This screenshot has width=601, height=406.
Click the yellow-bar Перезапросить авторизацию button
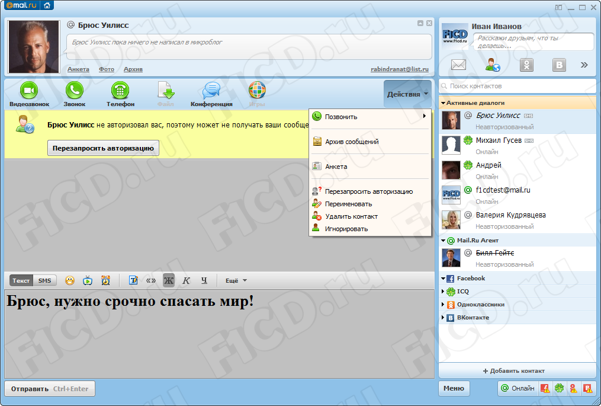point(103,148)
